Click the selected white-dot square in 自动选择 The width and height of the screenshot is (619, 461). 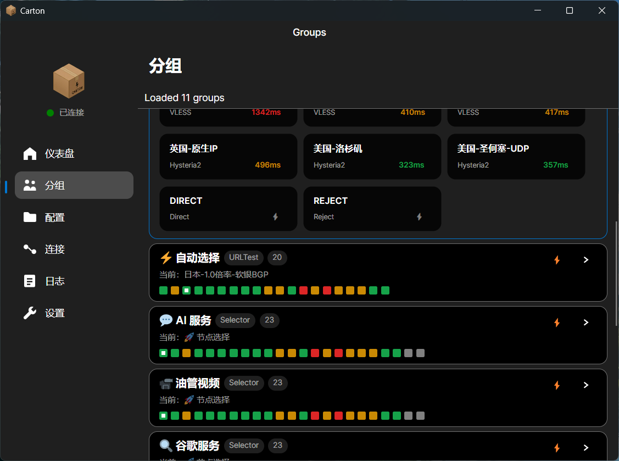pos(187,291)
